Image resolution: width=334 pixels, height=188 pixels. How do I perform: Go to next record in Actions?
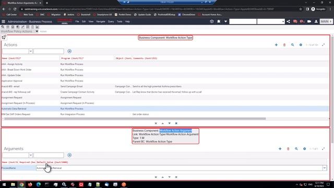169,123
